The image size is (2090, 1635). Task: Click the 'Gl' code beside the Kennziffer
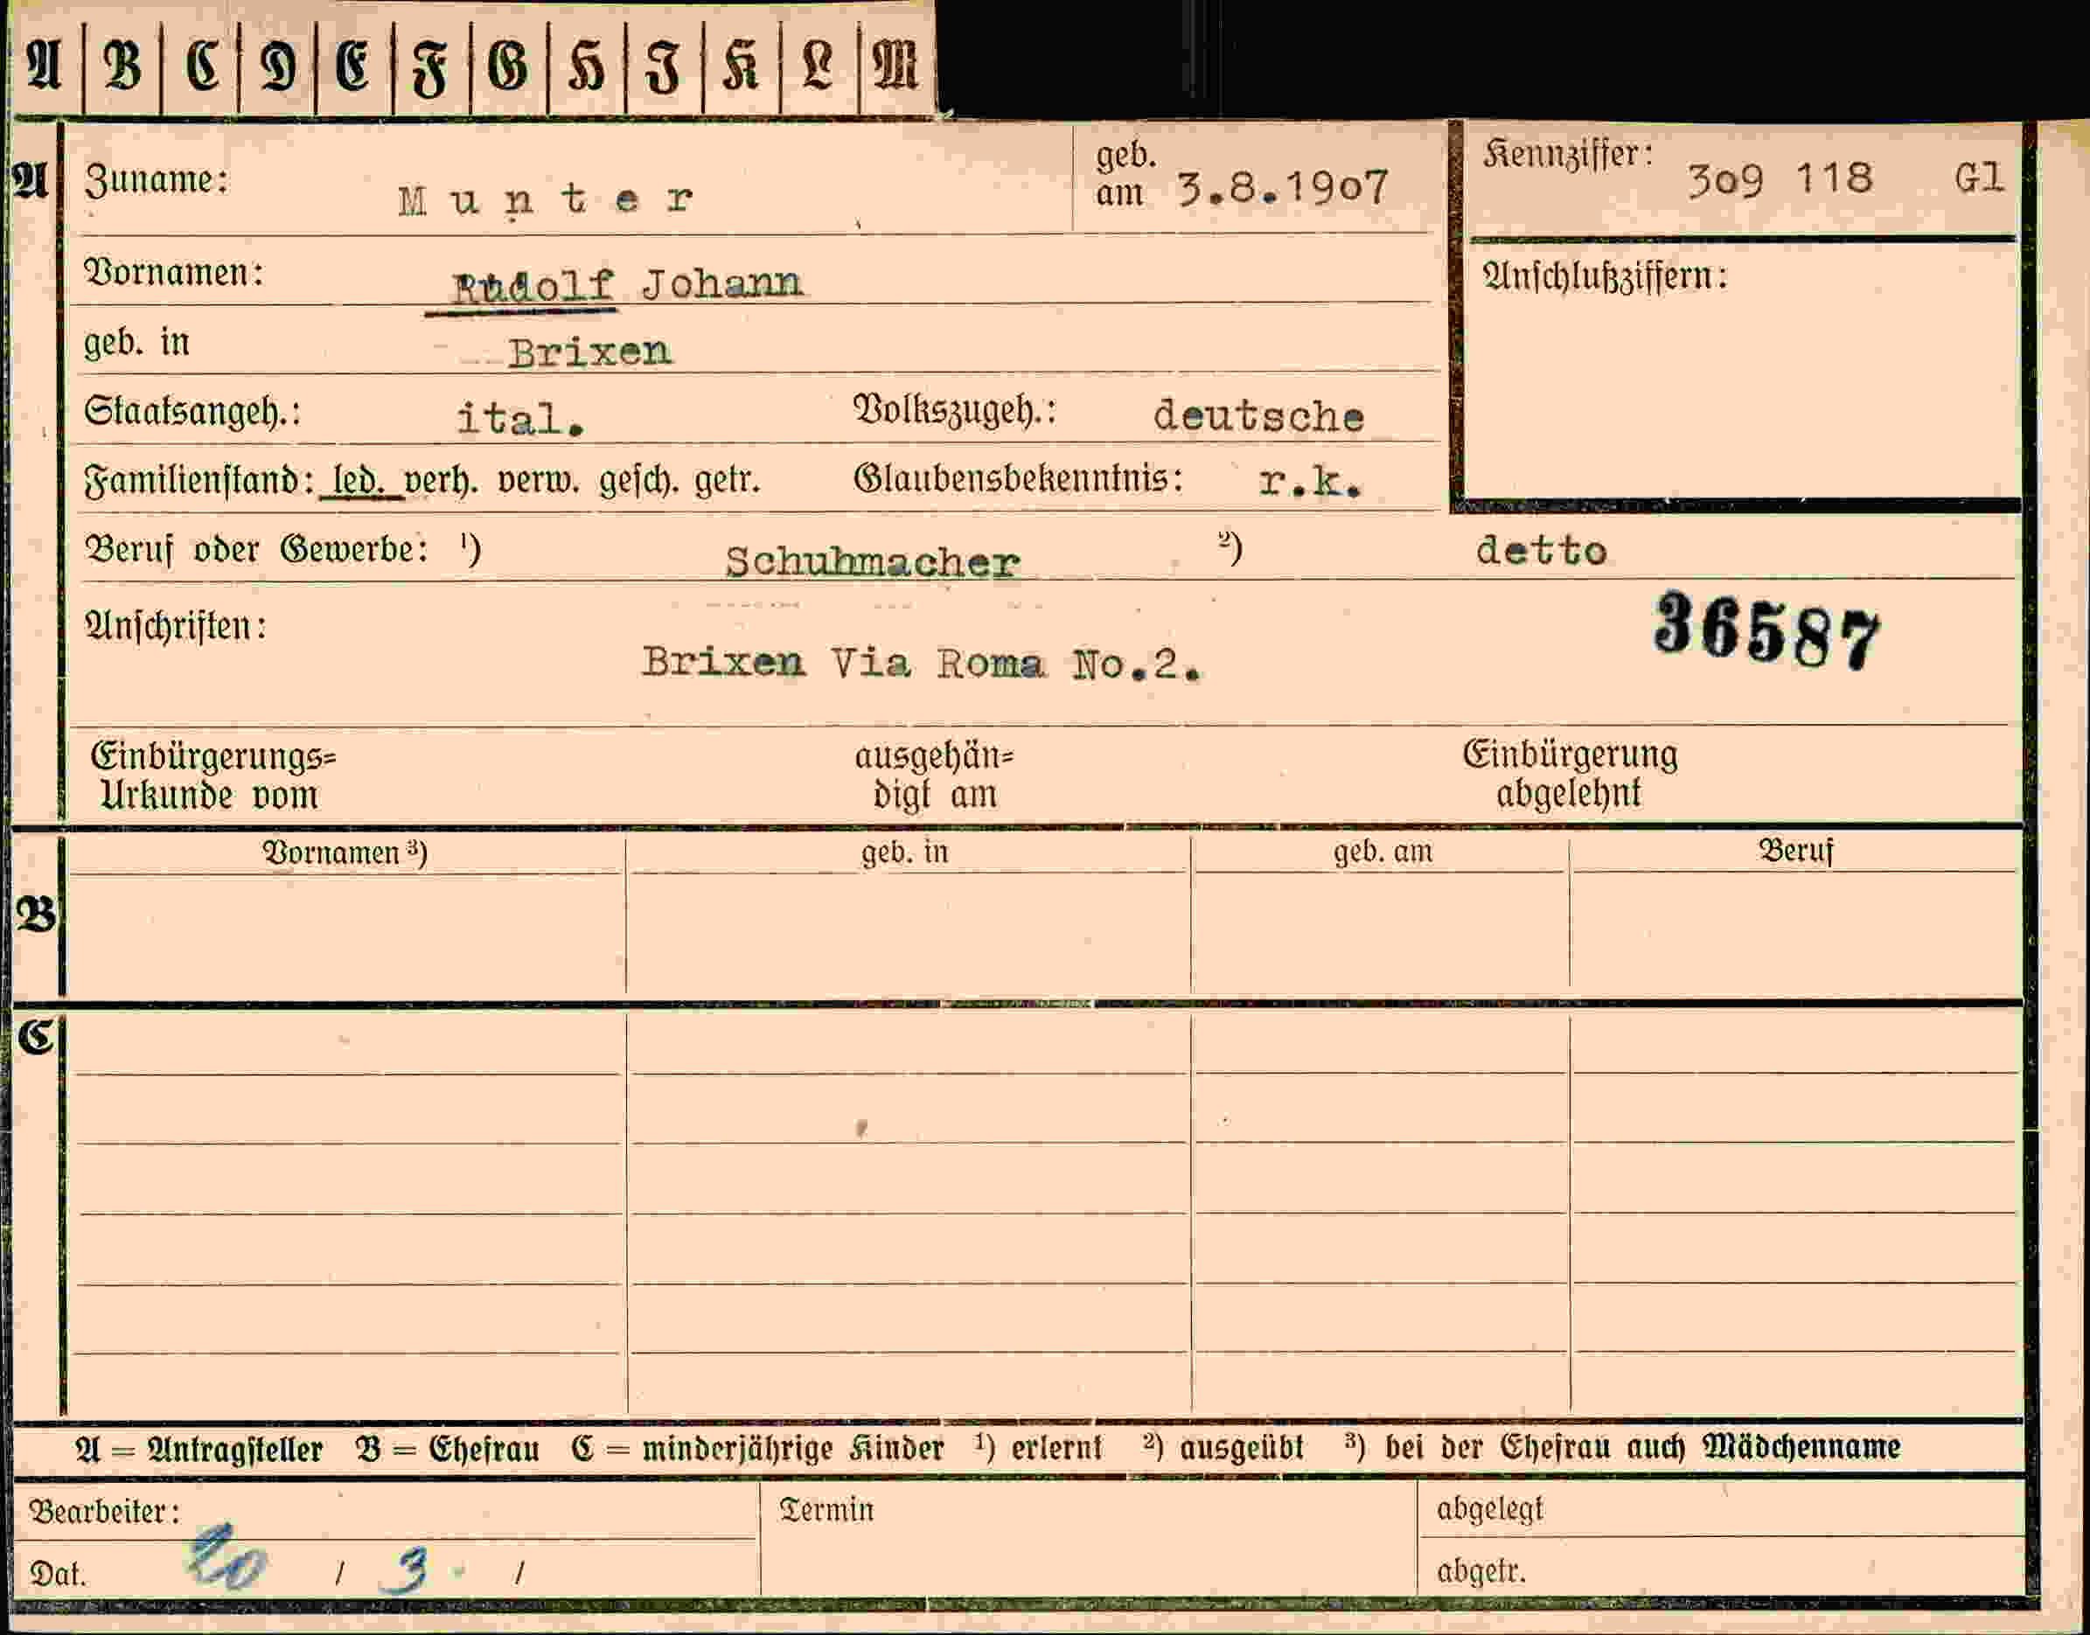(1978, 178)
